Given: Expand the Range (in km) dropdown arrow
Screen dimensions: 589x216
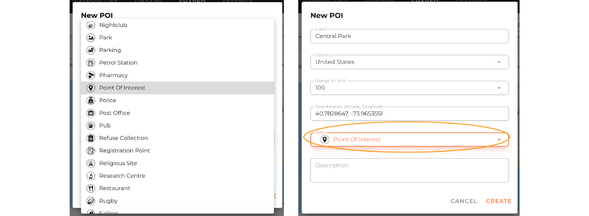Looking at the screenshot, I should (499, 88).
